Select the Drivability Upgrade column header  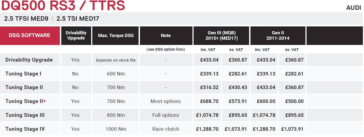[76, 36]
